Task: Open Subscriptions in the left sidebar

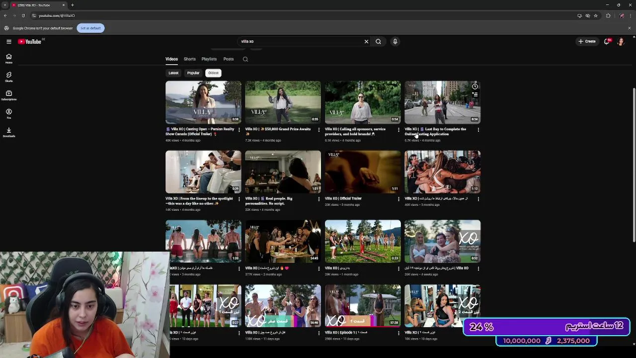Action: click(x=9, y=95)
